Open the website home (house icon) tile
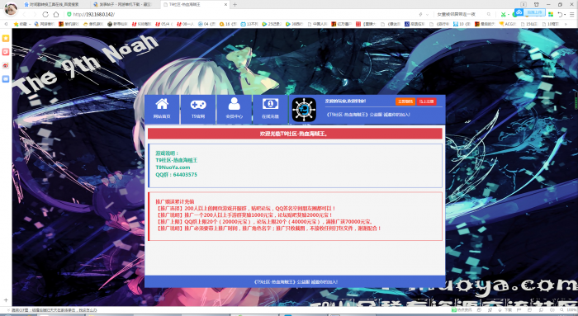Viewport: 578px width, 316px height. pyautogui.click(x=162, y=109)
